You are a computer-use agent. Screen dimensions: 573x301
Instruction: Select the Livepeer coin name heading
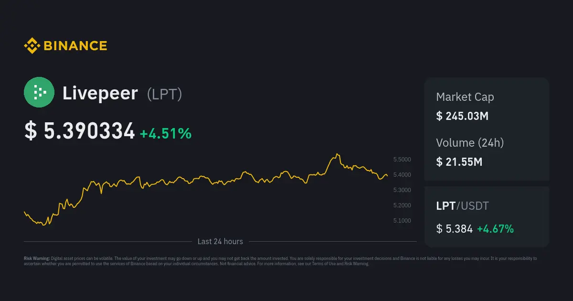100,93
